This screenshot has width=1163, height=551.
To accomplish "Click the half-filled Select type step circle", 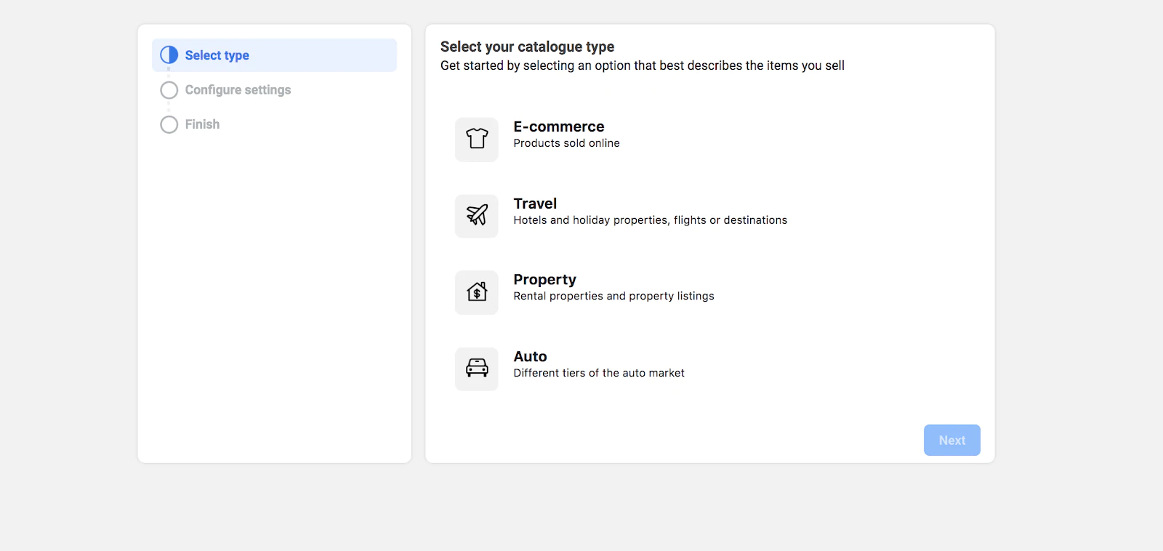I will 169,55.
